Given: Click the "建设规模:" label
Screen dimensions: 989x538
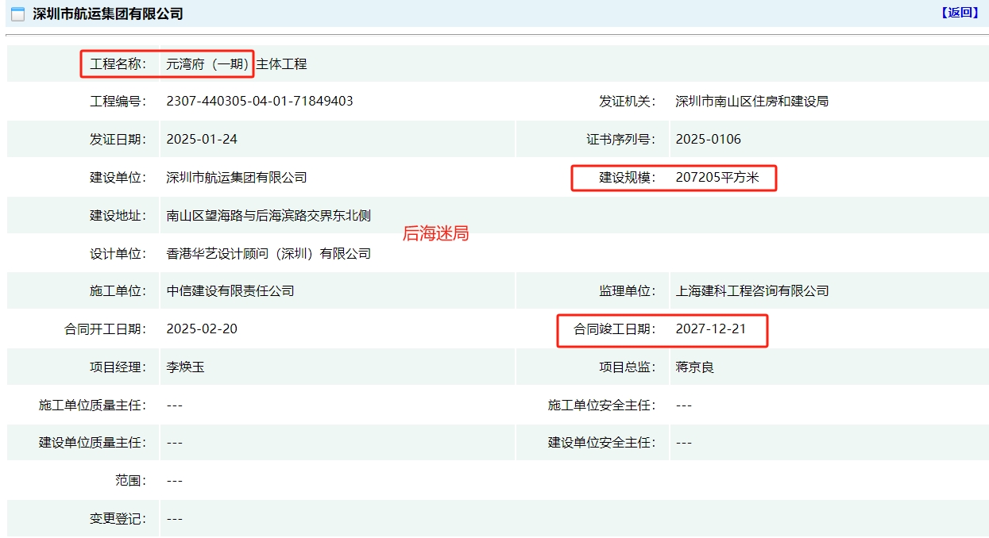Looking at the screenshot, I should point(628,178).
